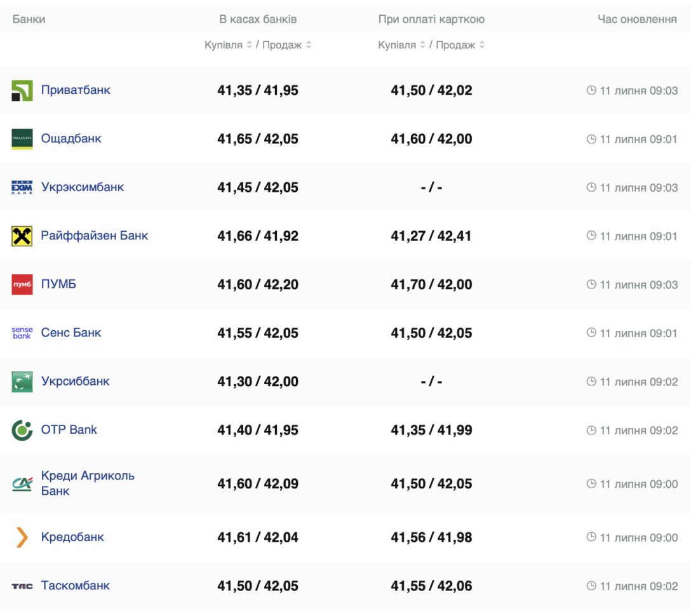Click the Таскомбанк TAC logo
This screenshot has height=609, width=691.
point(22,586)
